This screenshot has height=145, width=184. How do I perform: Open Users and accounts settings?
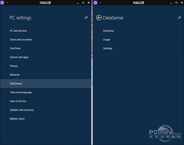pos(21,39)
